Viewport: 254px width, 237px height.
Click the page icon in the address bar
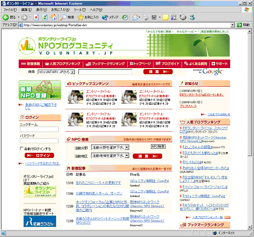[21, 25]
